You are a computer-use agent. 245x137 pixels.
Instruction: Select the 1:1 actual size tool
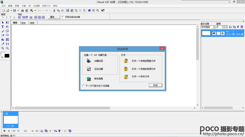[7, 44]
